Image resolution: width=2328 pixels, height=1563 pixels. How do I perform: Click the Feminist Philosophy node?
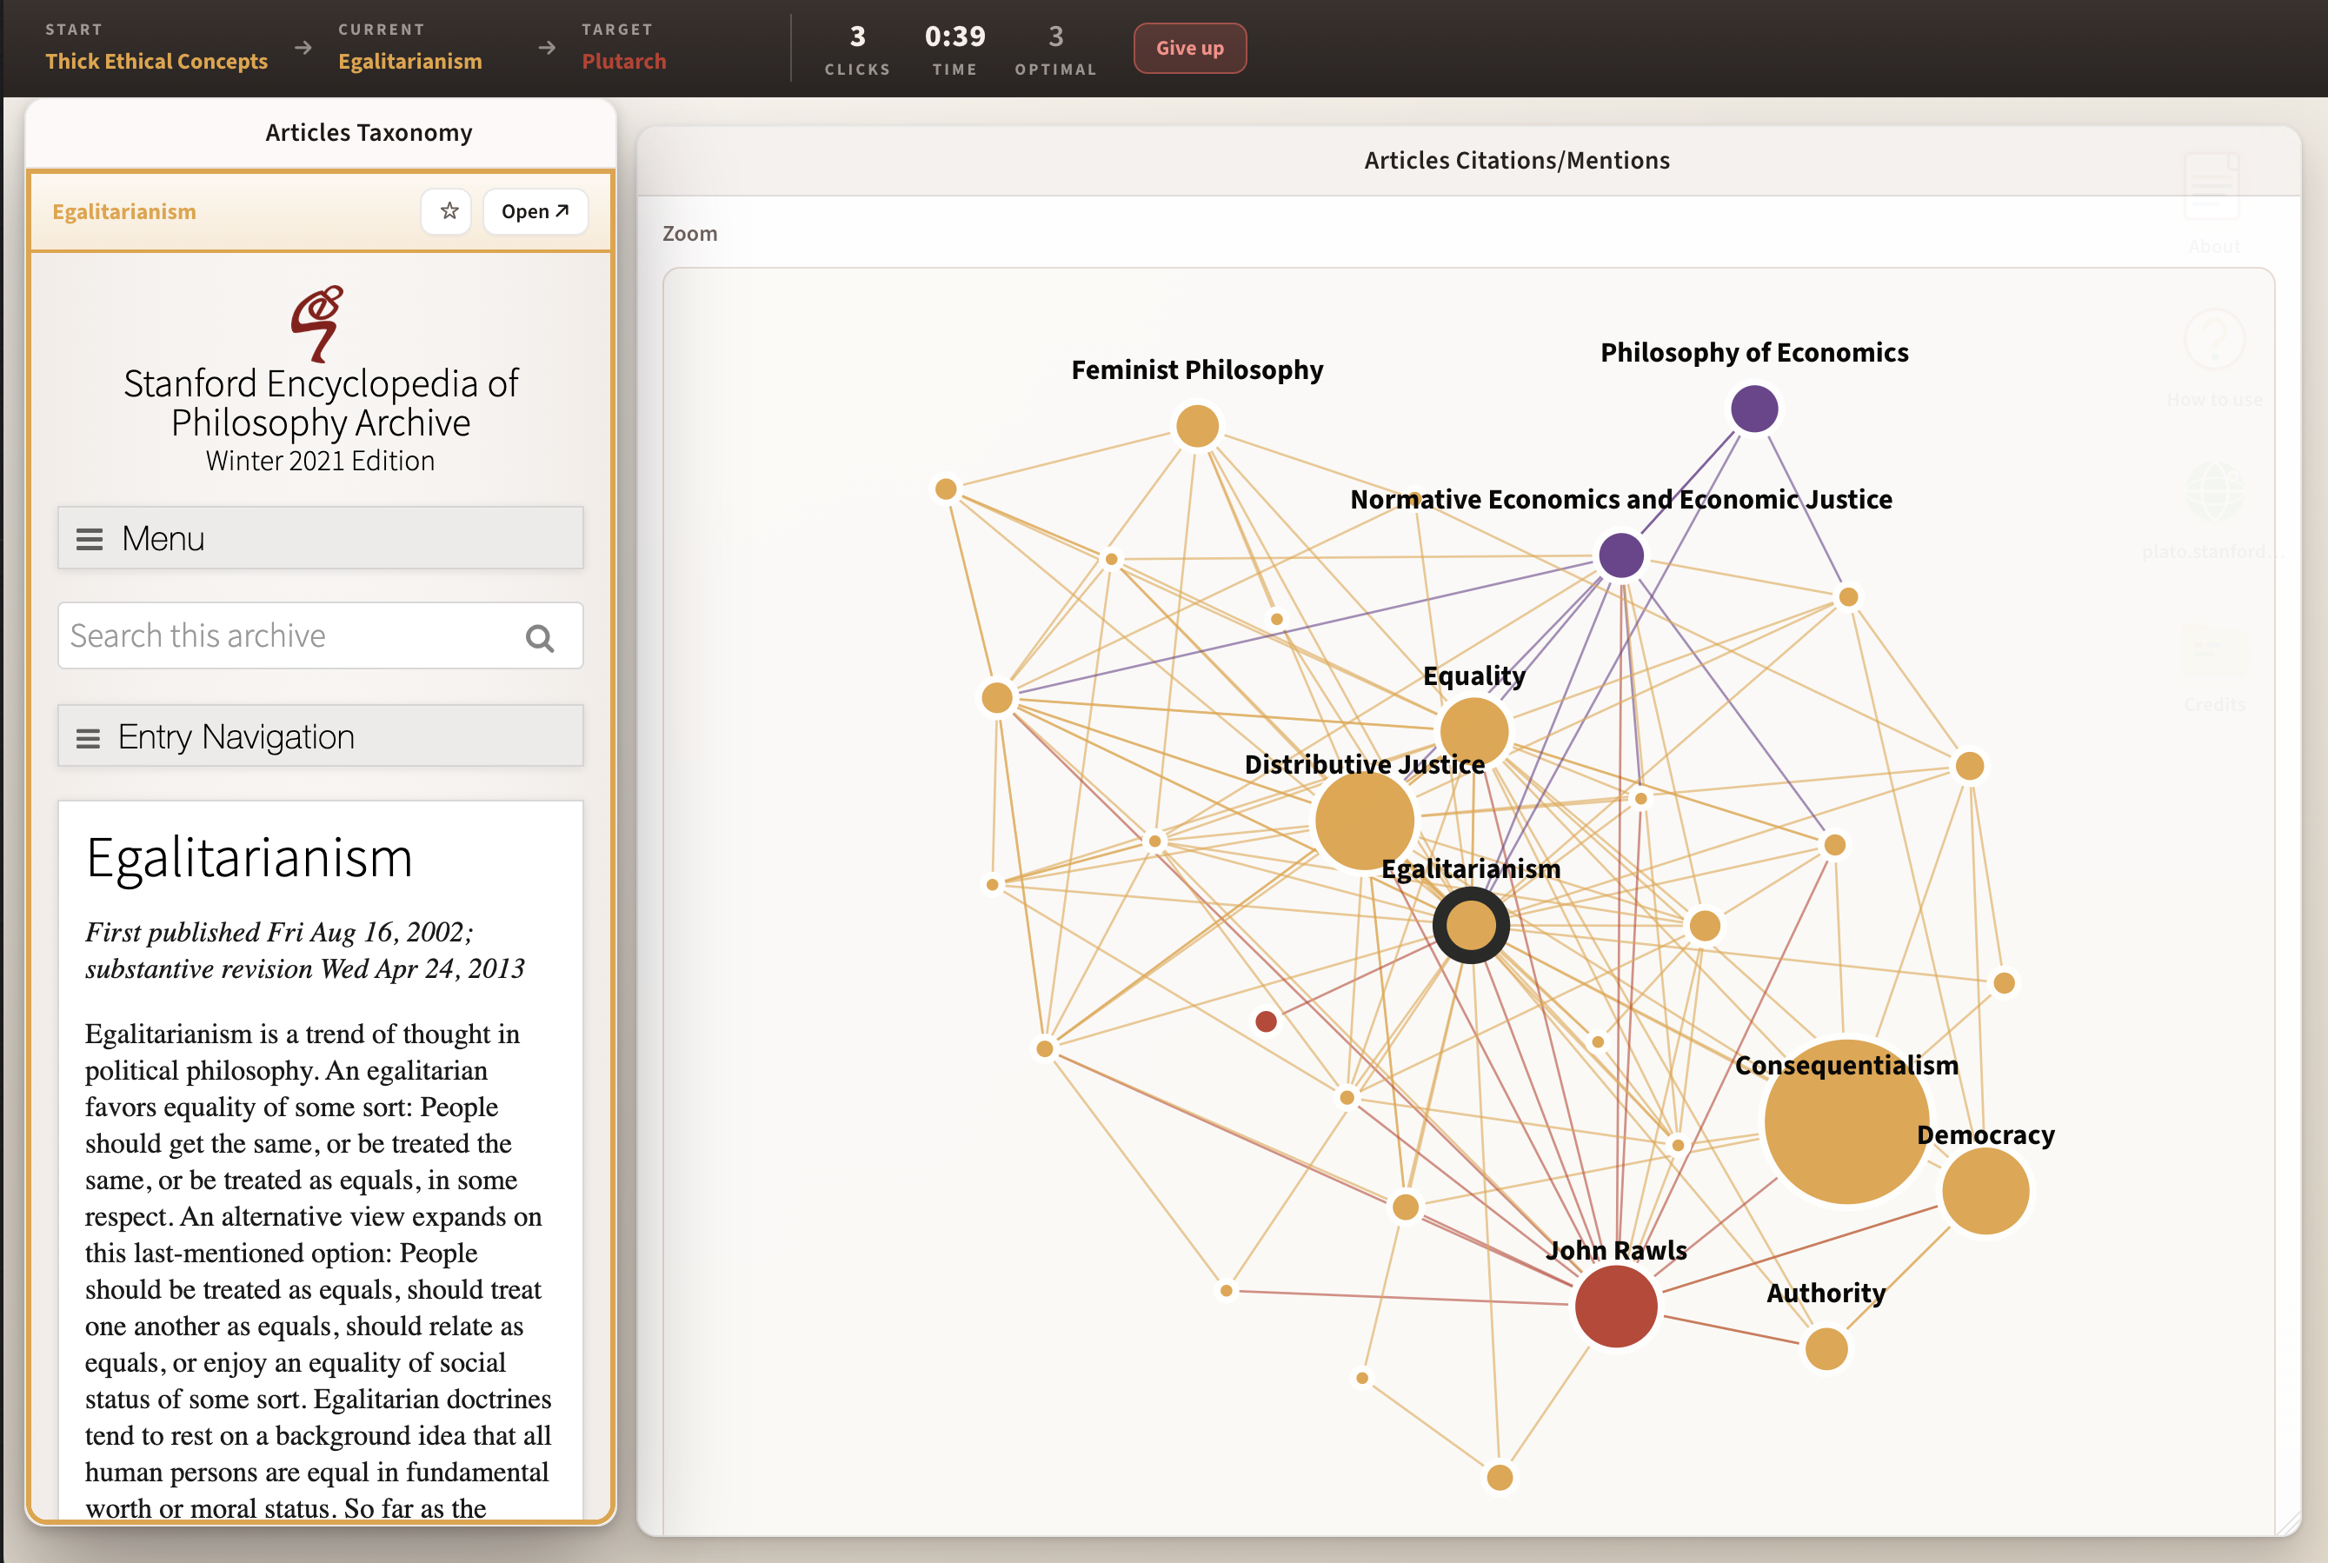click(1197, 427)
